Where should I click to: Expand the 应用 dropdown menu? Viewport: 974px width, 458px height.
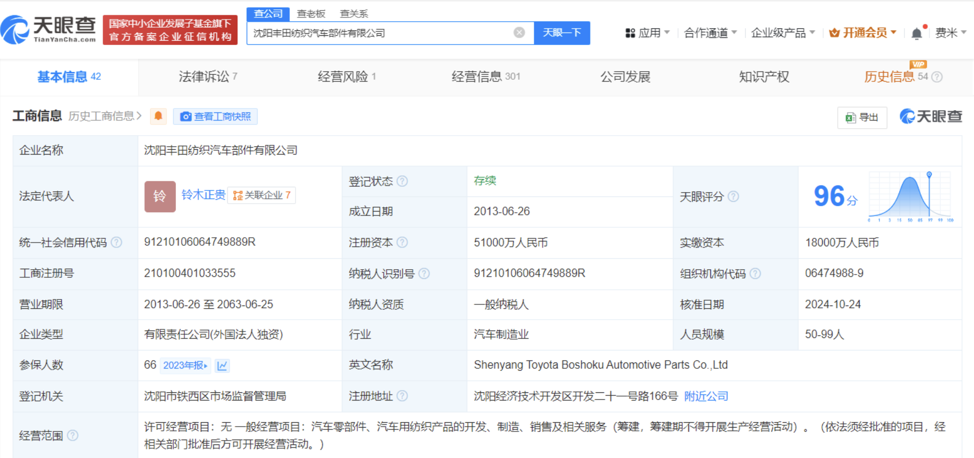[x=648, y=33]
